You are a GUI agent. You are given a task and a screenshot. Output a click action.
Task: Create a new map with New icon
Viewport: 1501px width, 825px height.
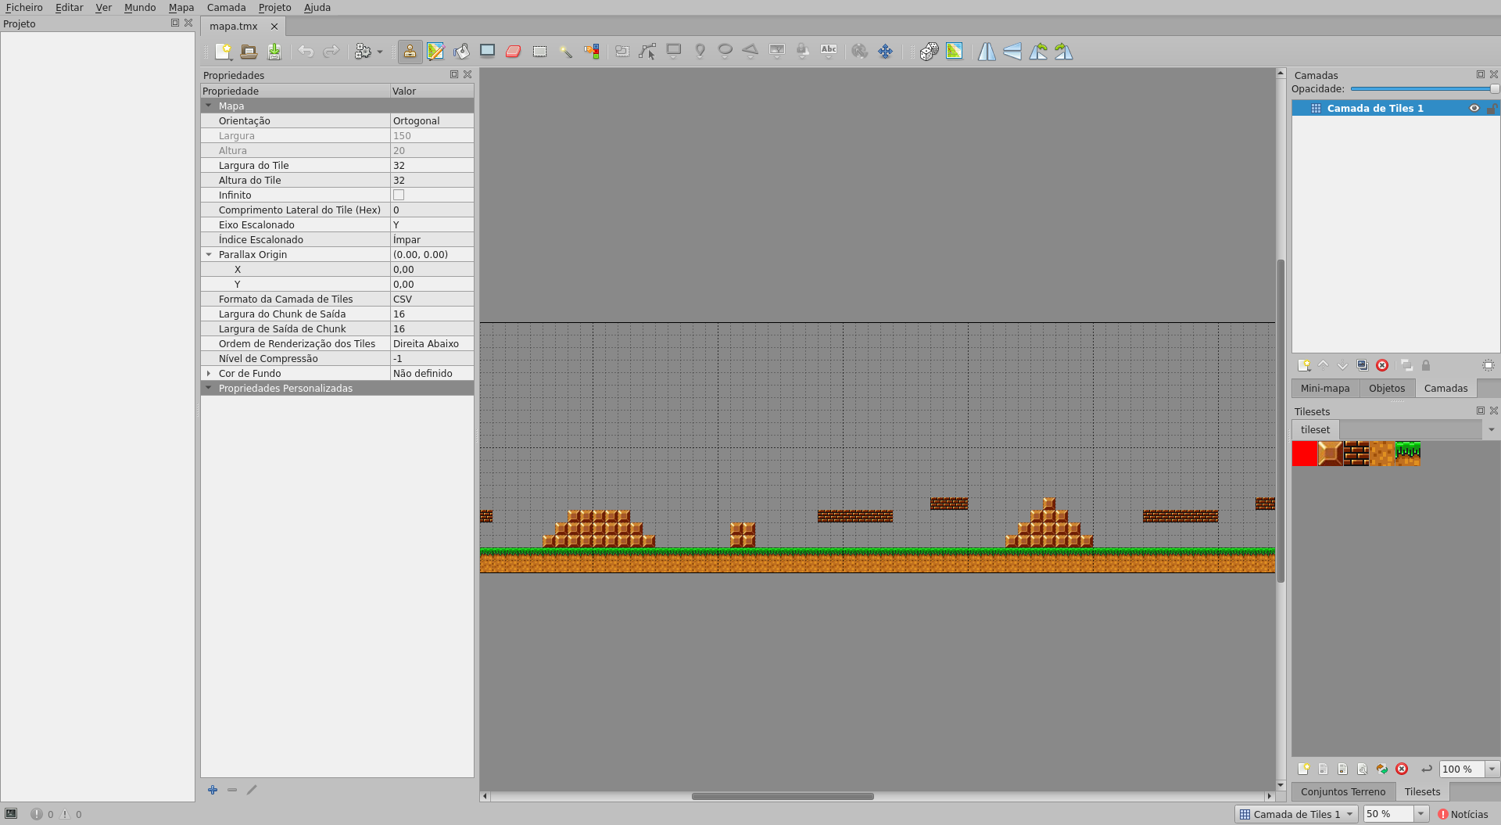pos(224,52)
